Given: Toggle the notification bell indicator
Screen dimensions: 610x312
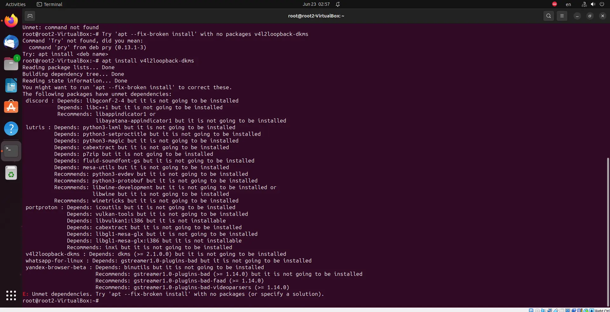Looking at the screenshot, I should coord(338,4).
